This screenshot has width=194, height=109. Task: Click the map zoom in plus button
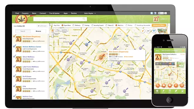tap(52, 35)
